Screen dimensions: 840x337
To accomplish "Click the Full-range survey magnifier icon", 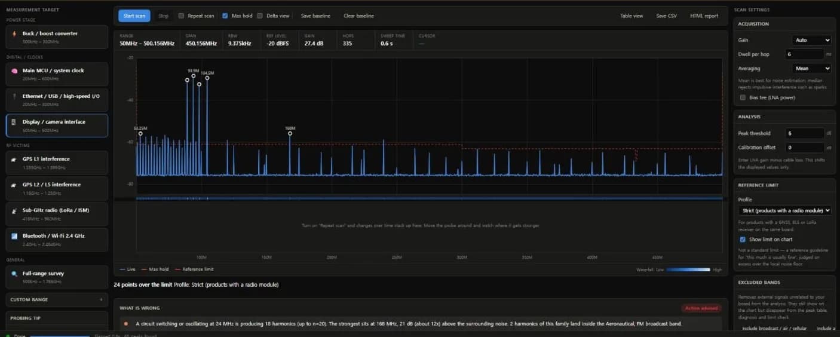I will (14, 274).
